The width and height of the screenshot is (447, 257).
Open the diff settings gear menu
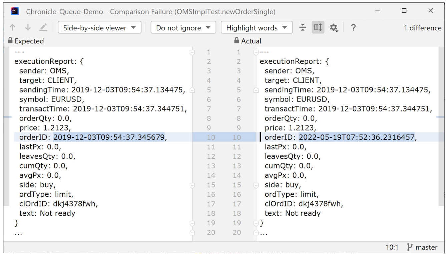pos(334,28)
